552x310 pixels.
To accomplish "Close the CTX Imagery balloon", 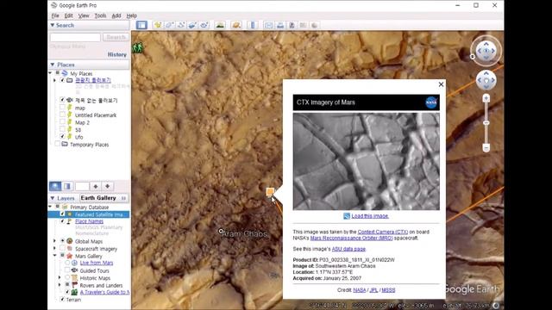I will 441,84.
